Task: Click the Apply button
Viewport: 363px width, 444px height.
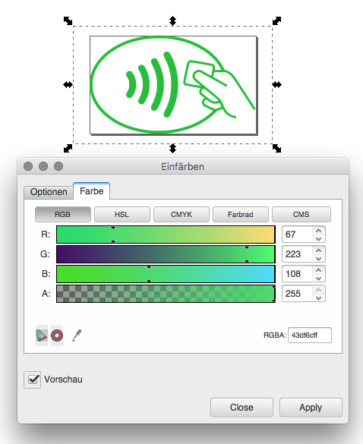Action: [311, 408]
